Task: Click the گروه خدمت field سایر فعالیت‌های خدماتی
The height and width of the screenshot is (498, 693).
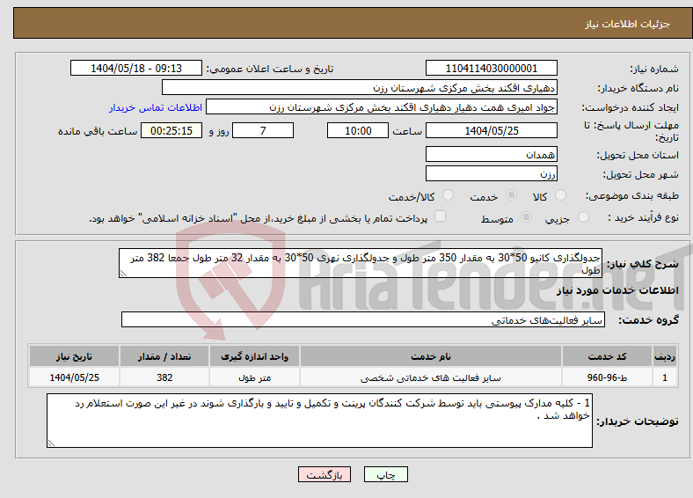Action: click(363, 319)
